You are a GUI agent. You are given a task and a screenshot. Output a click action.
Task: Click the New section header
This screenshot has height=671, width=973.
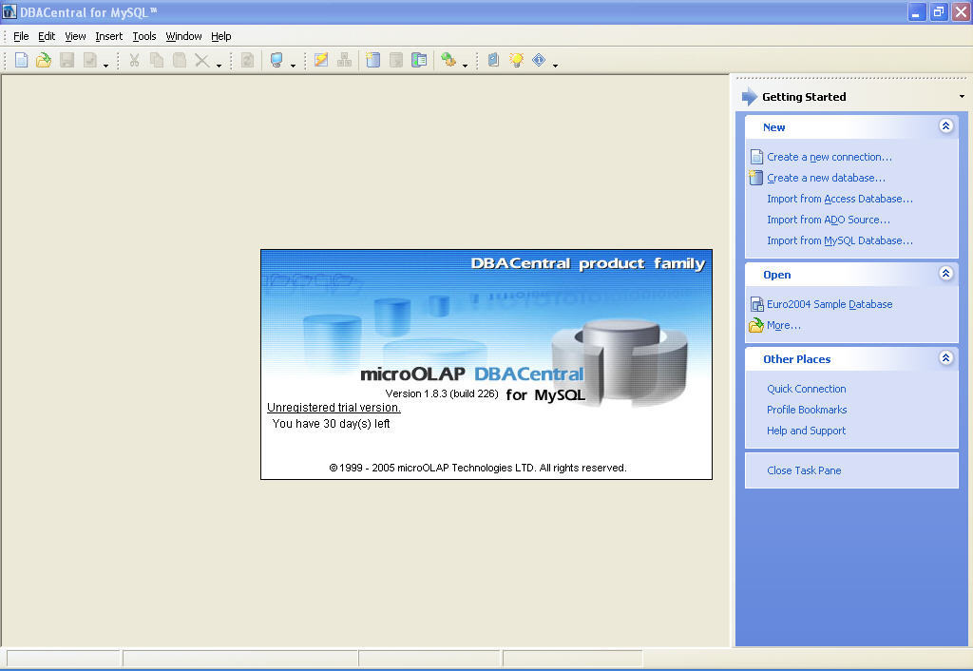pyautogui.click(x=851, y=126)
